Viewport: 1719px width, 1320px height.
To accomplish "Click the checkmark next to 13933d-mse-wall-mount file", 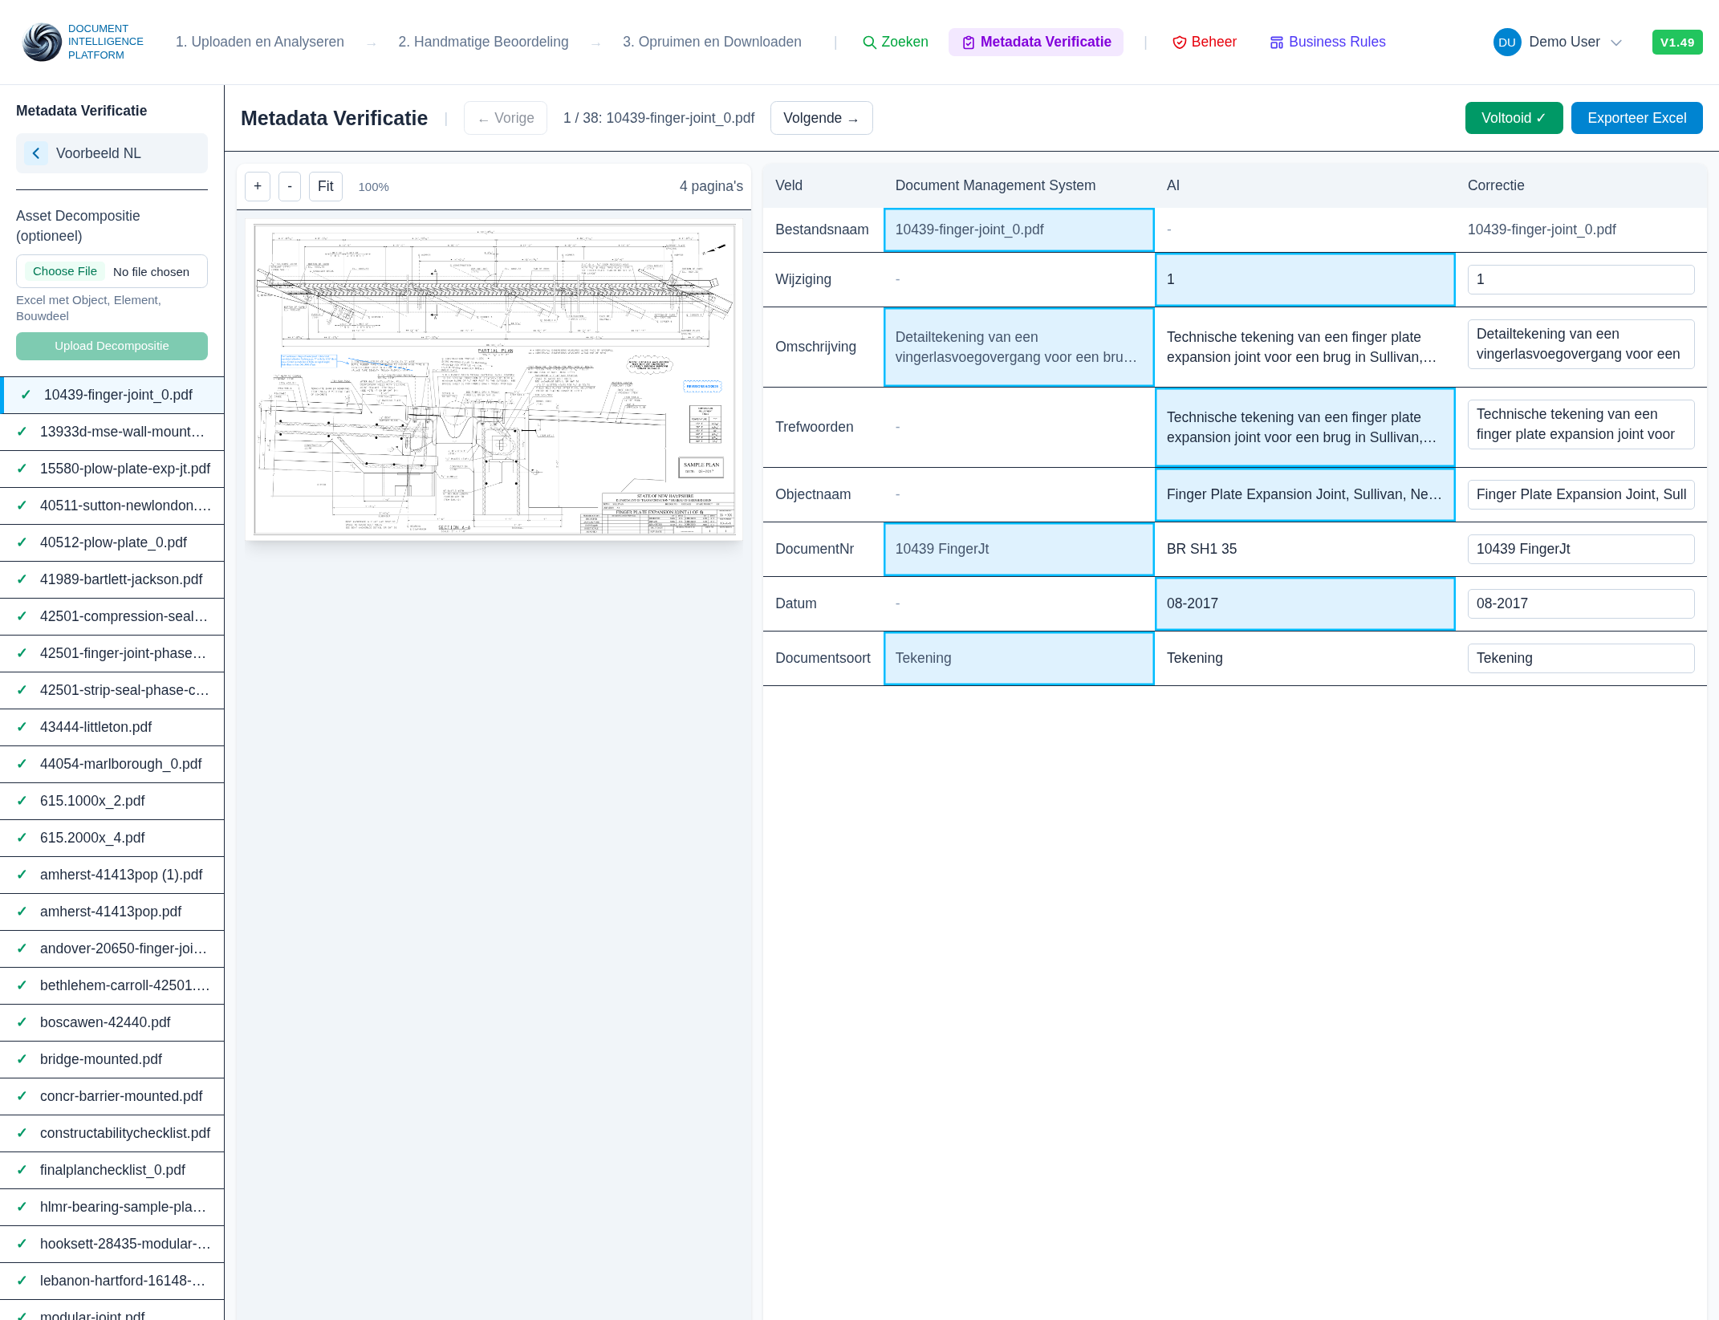I will click(22, 432).
